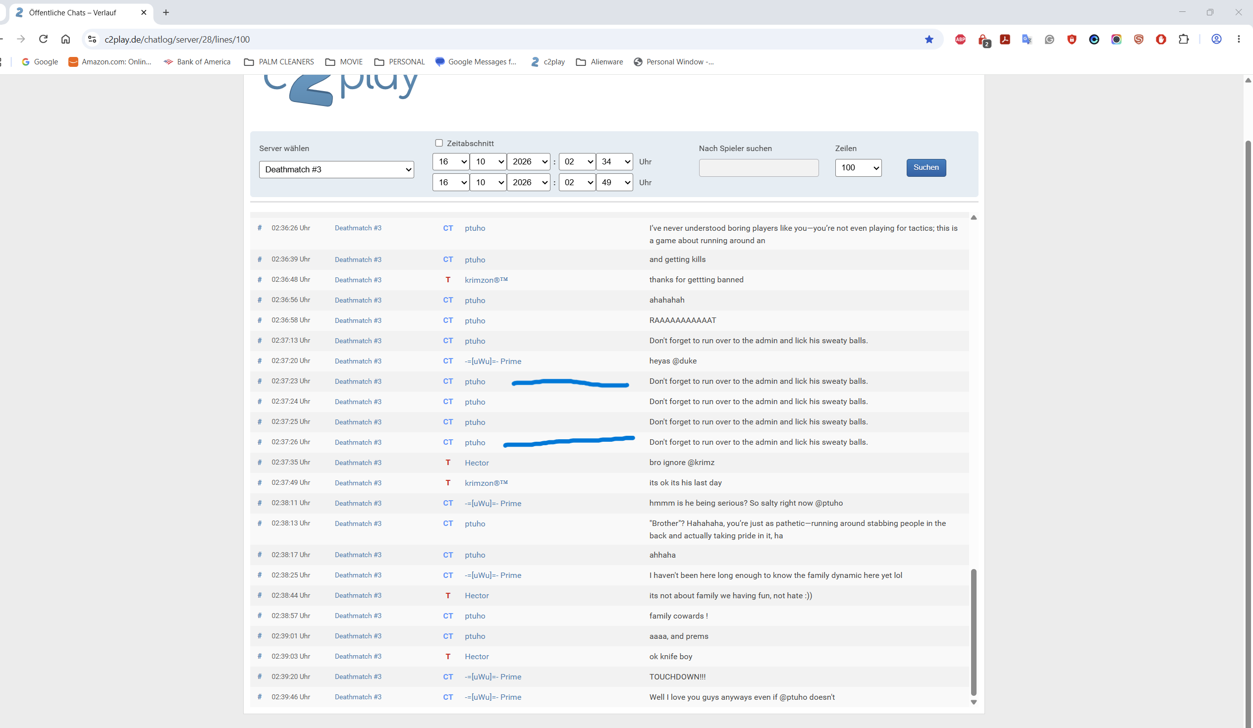The width and height of the screenshot is (1253, 728).
Task: Click the message "thanks for gettting banned"
Action: coord(696,279)
